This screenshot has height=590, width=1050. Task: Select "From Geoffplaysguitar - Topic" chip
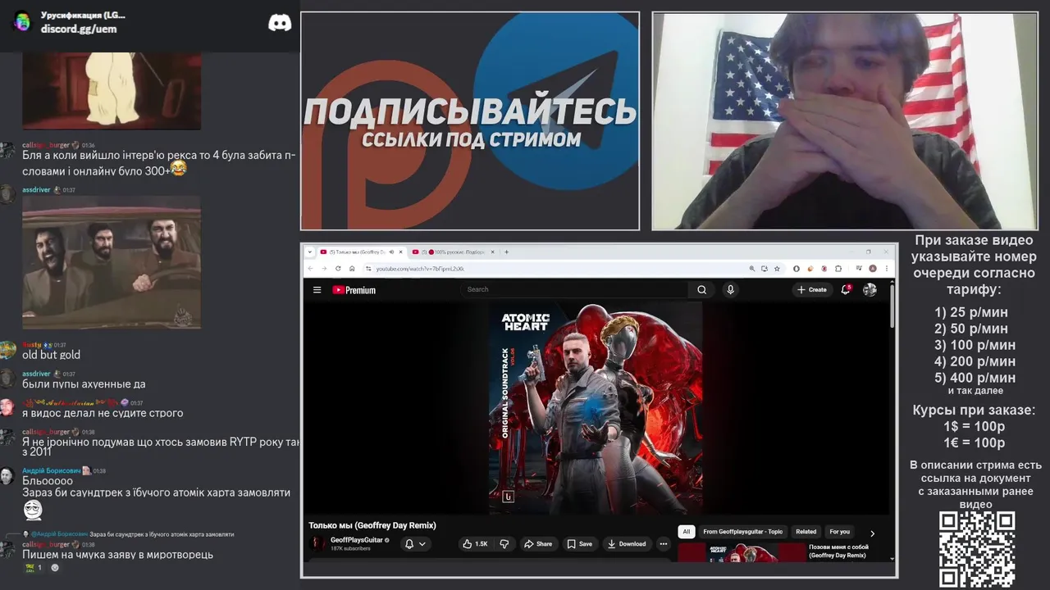[x=743, y=532]
